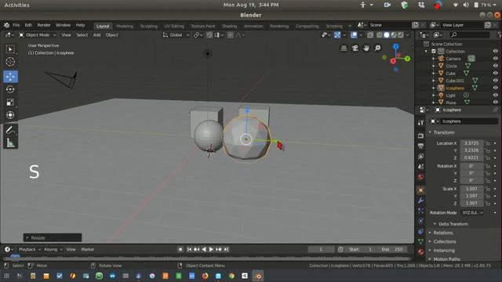
Task: Hide Light in outliner
Action: click(x=495, y=96)
